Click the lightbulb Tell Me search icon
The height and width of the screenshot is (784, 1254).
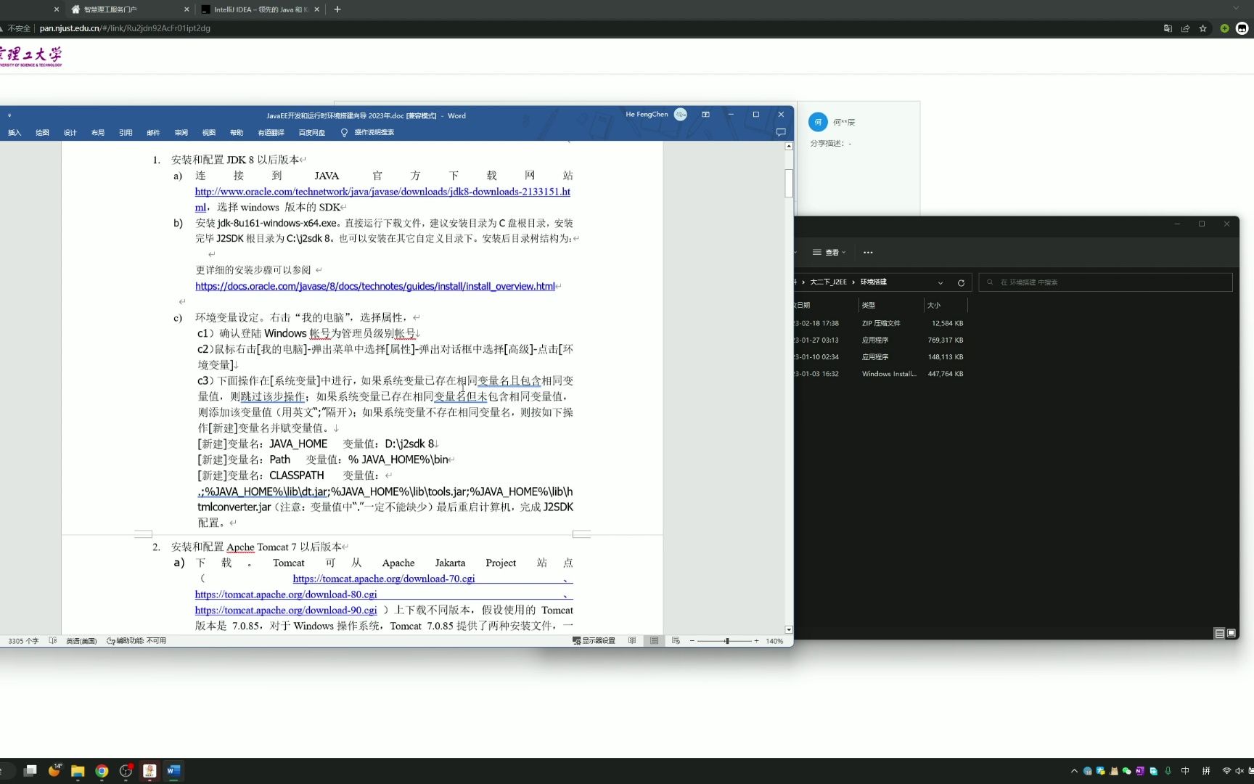(345, 133)
